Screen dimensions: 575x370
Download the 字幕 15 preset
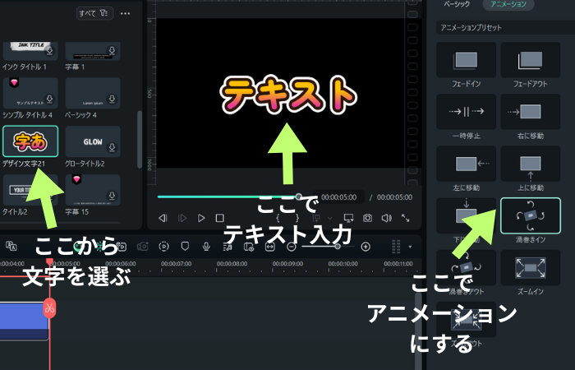coord(112,196)
